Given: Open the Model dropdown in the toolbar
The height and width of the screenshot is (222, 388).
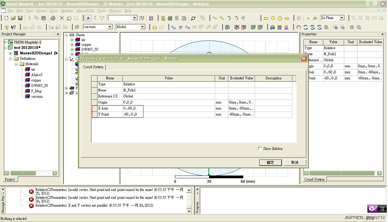Looking at the screenshot, I should 142,27.
